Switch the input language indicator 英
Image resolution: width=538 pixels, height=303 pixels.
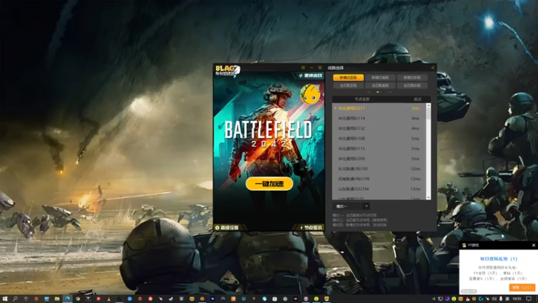507,299
